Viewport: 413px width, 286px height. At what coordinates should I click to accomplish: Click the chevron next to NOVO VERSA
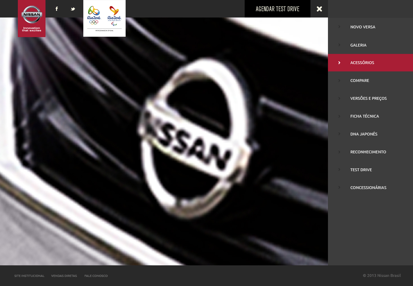(x=339, y=27)
